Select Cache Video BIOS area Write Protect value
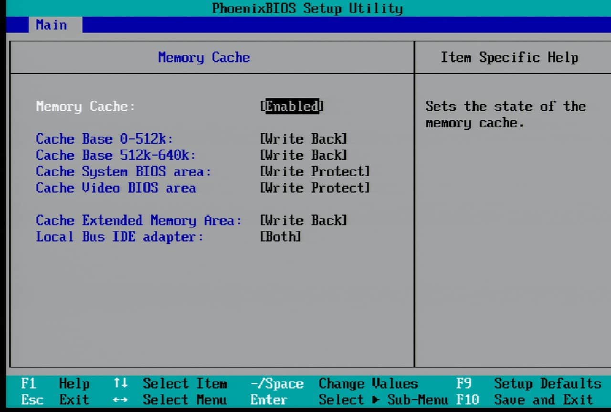This screenshot has height=412, width=611. tap(315, 188)
